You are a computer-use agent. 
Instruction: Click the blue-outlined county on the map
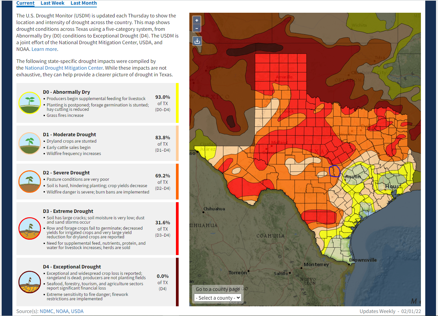334,171
